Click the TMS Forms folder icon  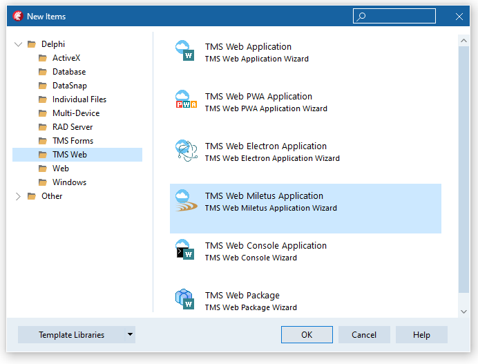coord(43,141)
